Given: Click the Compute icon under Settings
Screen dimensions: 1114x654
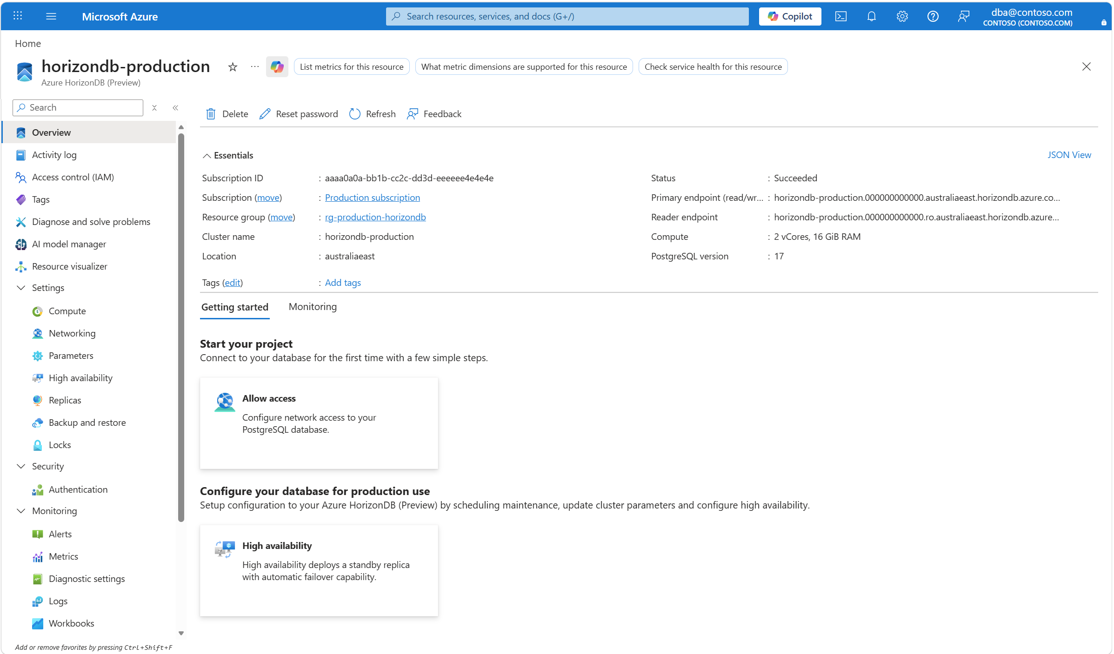Looking at the screenshot, I should [x=38, y=311].
